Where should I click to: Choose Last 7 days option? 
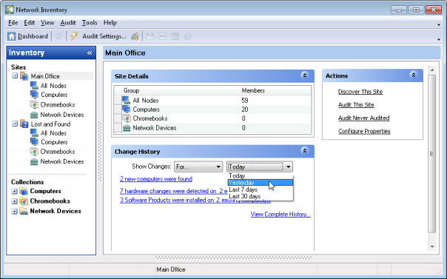[261, 189]
